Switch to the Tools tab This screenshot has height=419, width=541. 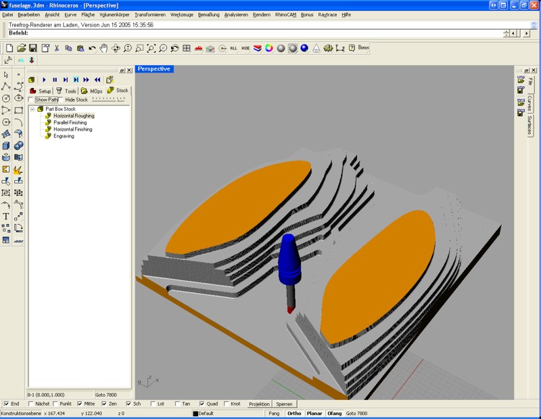(x=66, y=91)
